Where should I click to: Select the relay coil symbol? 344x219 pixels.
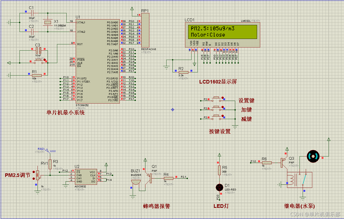pos(291,180)
